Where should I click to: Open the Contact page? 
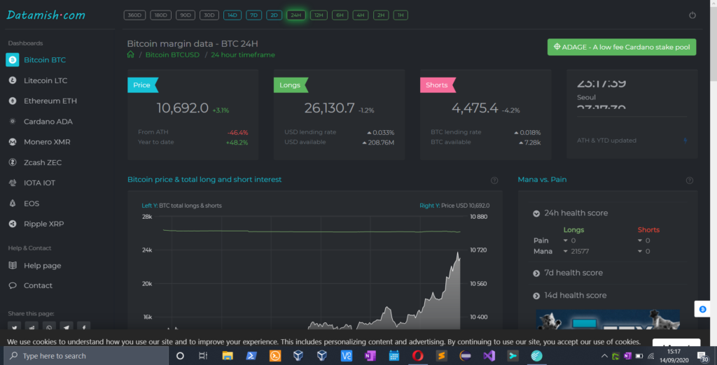[31, 285]
